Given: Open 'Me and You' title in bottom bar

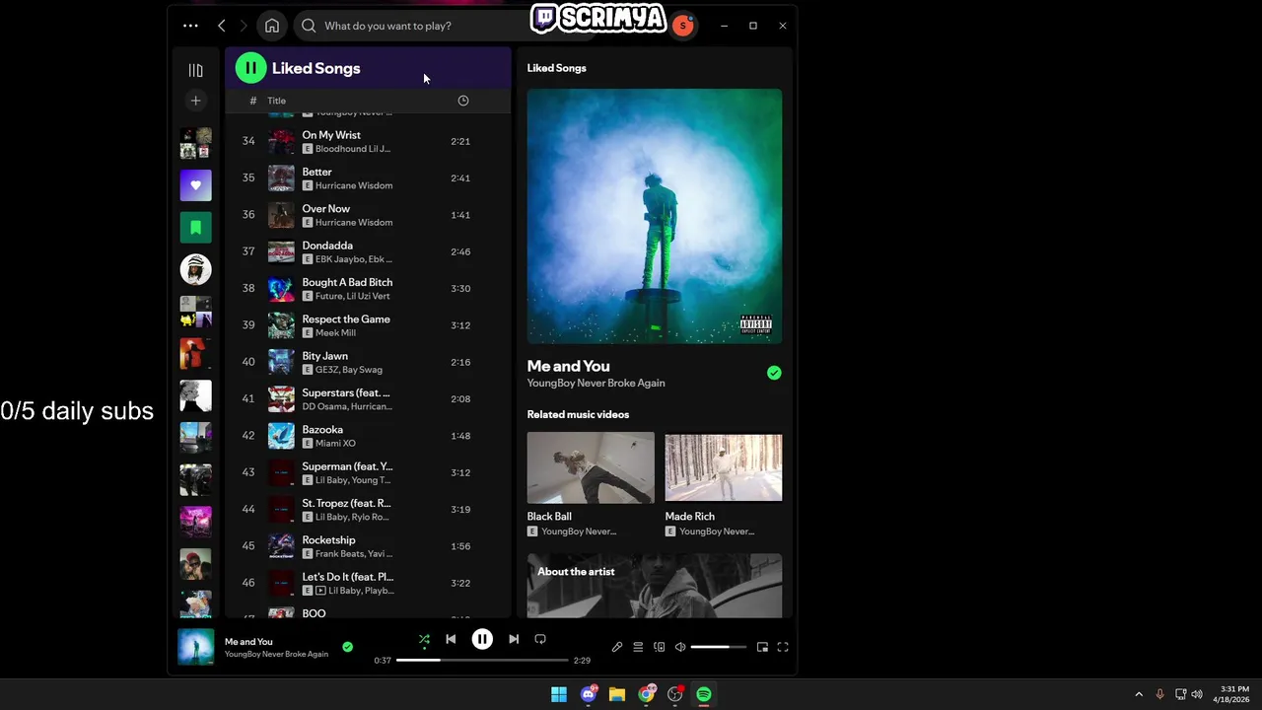Looking at the screenshot, I should click(x=248, y=642).
